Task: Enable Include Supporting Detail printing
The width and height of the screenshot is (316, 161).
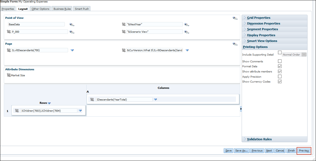Action: pos(280,52)
